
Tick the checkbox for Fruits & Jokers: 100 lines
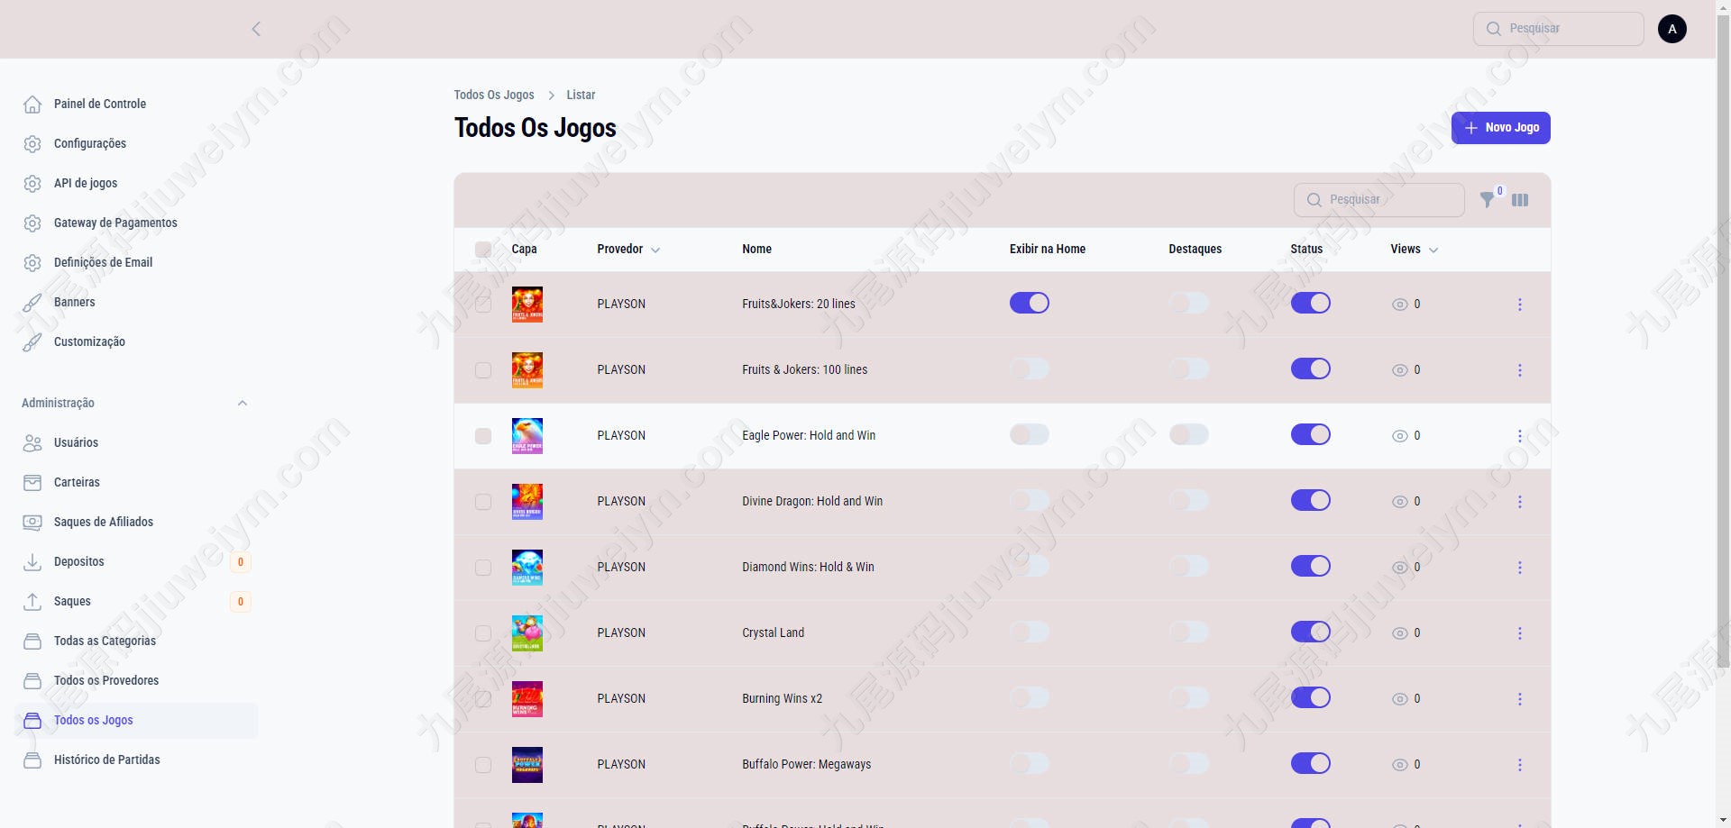tap(483, 370)
